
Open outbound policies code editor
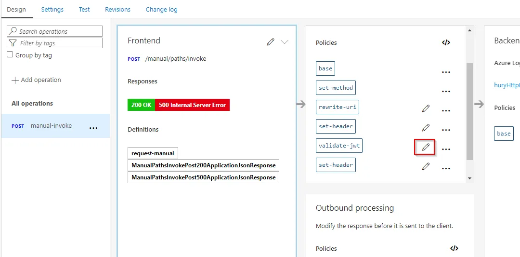click(x=454, y=248)
